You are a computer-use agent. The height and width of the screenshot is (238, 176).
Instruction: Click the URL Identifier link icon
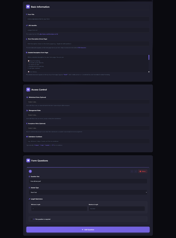pos(27,25)
